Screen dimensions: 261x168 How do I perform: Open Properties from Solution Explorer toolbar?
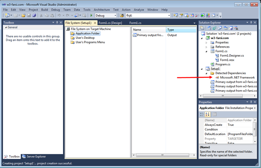pyautogui.click(x=202, y=28)
